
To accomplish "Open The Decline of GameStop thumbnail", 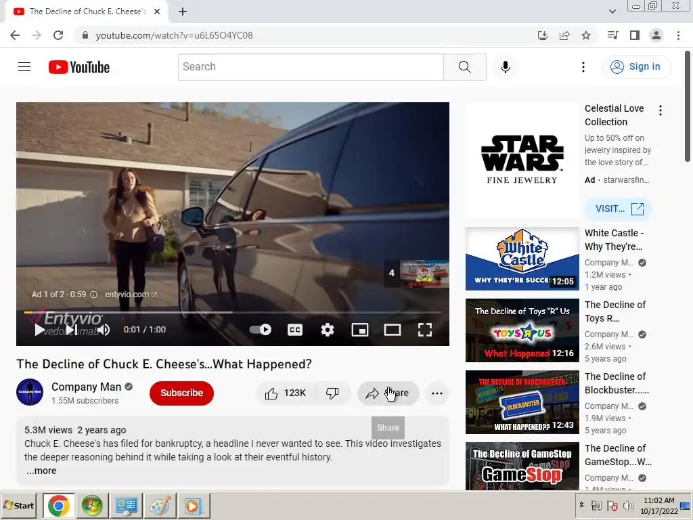I will pos(522,466).
